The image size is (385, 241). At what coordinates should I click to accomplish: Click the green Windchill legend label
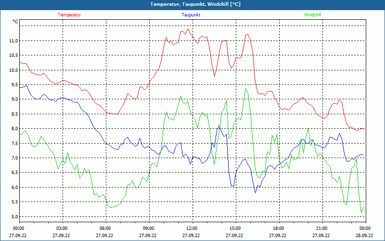[312, 15]
